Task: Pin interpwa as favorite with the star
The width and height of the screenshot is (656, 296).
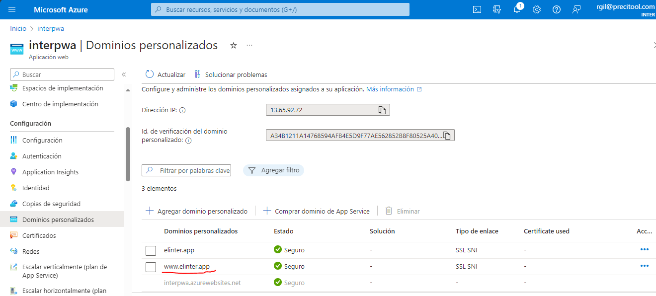Action: tap(234, 45)
